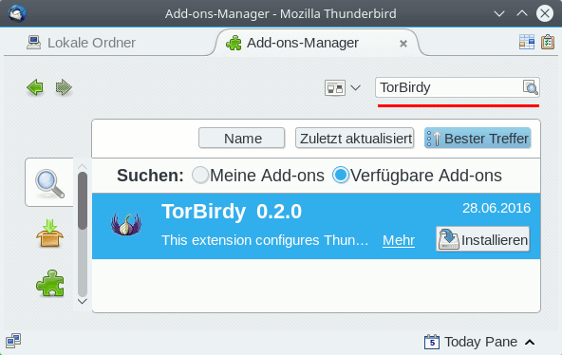Image resolution: width=562 pixels, height=355 pixels.
Task: Open the calendar tab icon
Action: tap(527, 43)
